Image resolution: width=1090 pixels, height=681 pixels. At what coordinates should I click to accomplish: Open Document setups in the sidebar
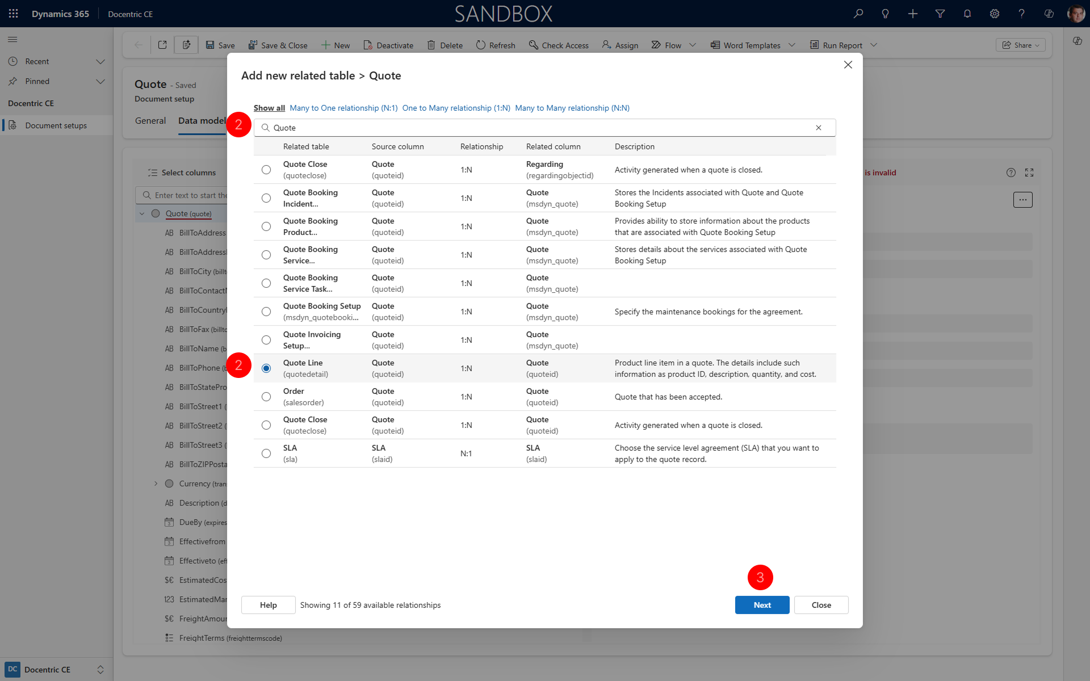click(x=56, y=125)
